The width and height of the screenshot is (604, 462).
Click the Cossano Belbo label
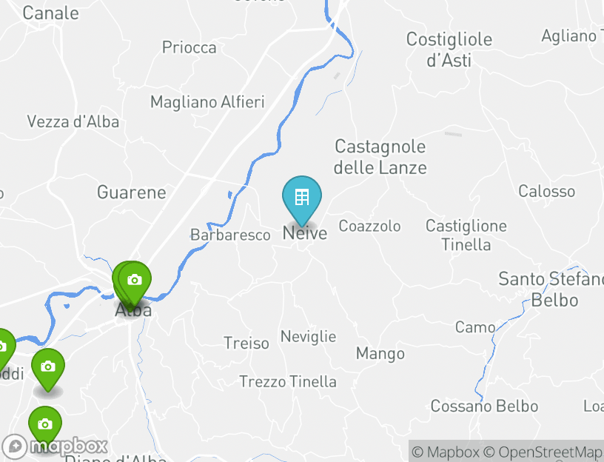point(484,406)
